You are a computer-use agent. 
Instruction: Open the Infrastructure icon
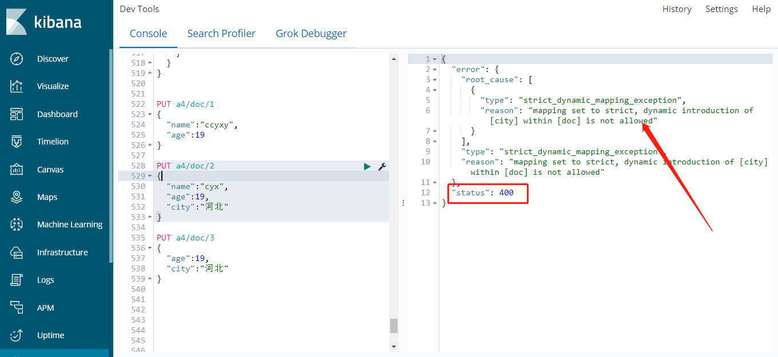17,252
